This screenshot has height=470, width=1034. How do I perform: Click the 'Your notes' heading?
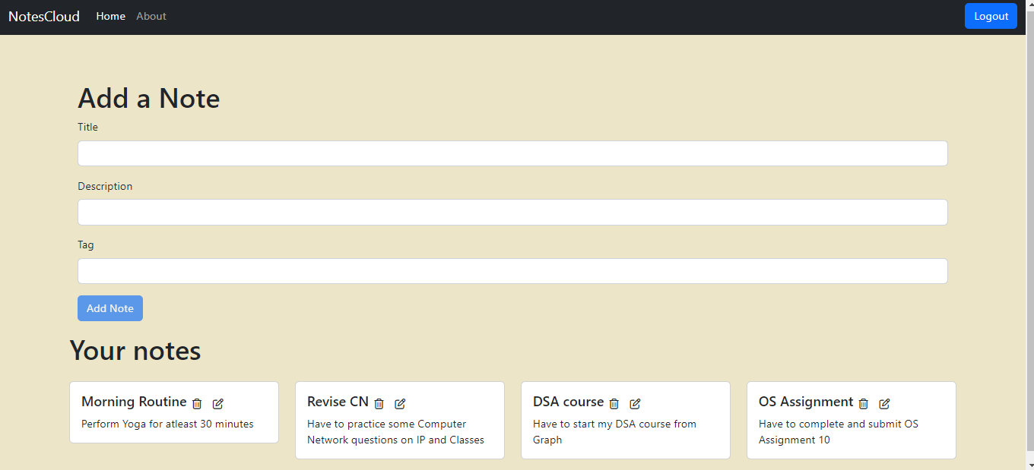135,350
